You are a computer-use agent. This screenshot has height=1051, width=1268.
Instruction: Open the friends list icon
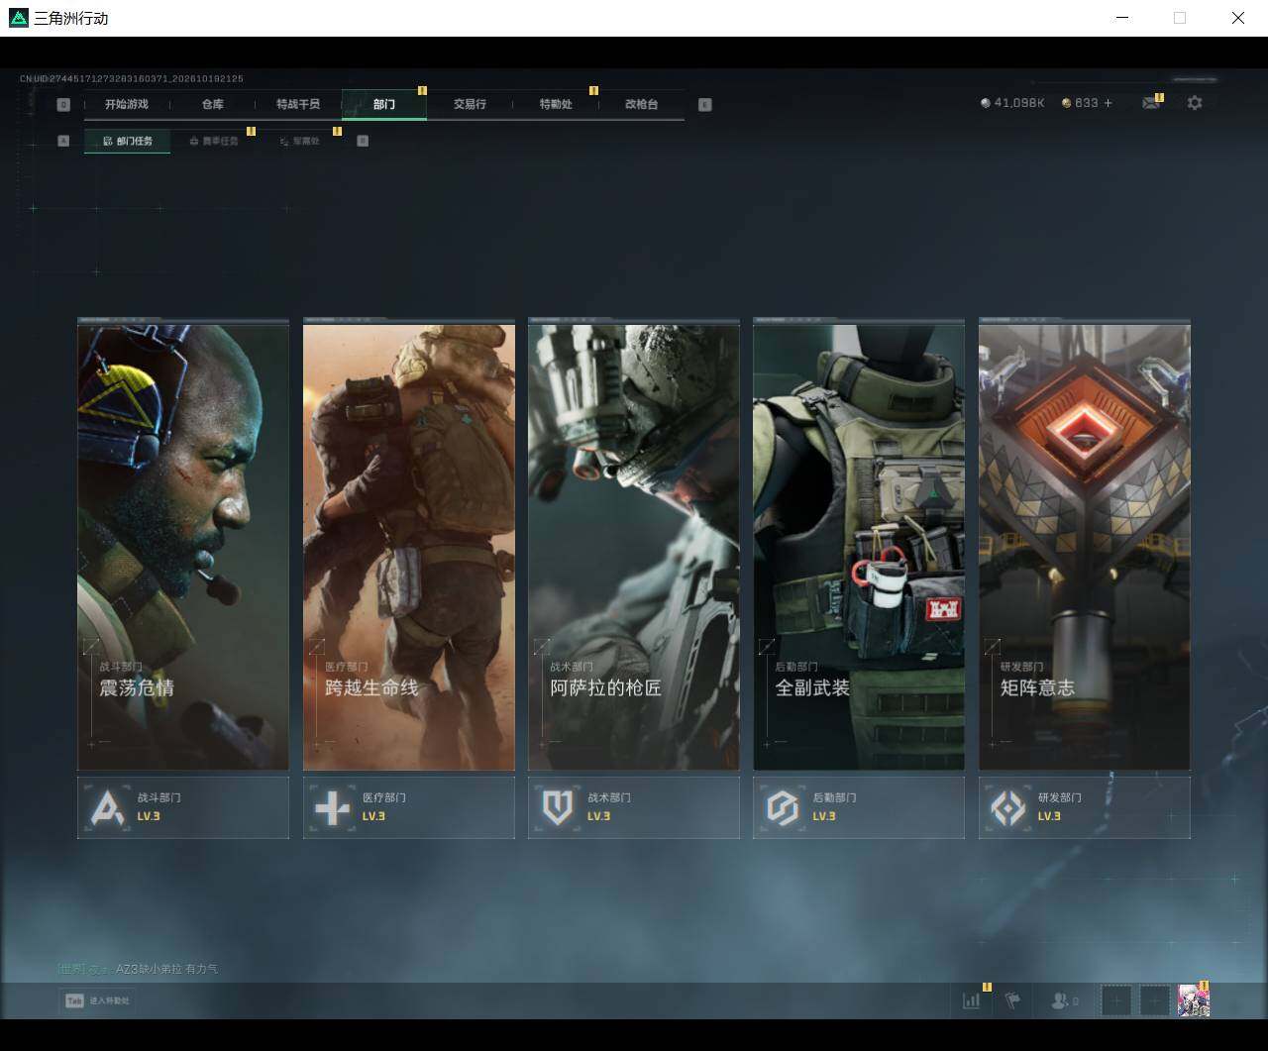pos(1064,1000)
